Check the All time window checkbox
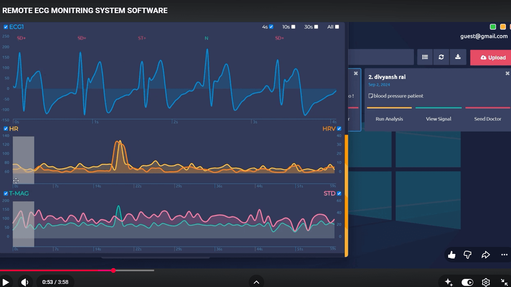The width and height of the screenshot is (511, 287). coord(337,27)
